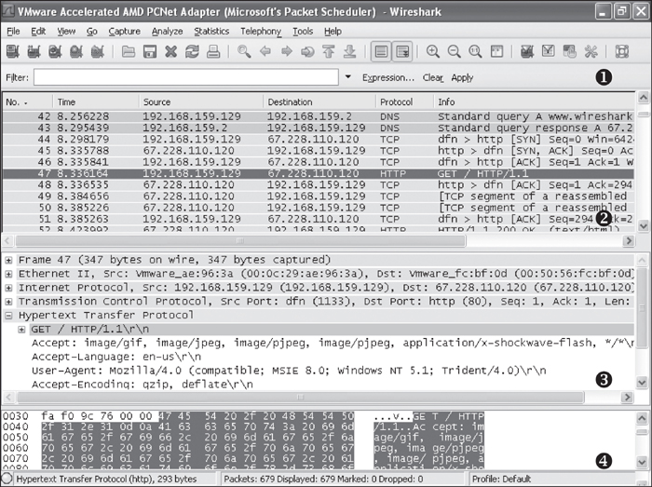The height and width of the screenshot is (487, 652).
Task: Sort by the Destination column header
Action: [x=319, y=101]
